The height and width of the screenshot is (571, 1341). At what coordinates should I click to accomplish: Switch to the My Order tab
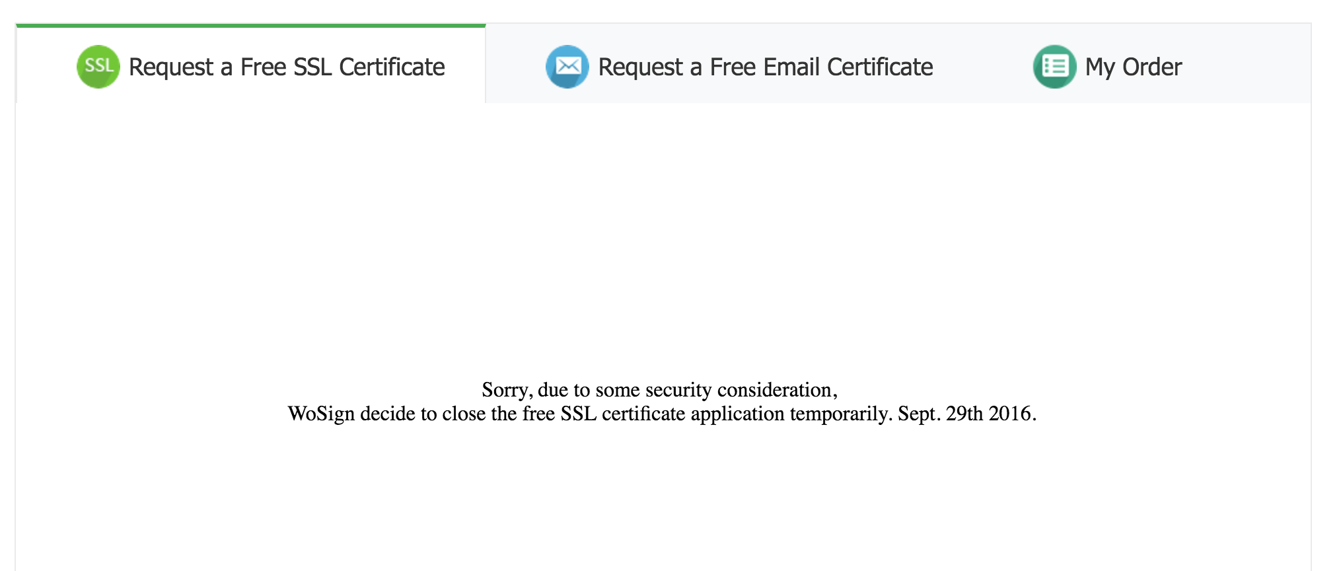1107,65
